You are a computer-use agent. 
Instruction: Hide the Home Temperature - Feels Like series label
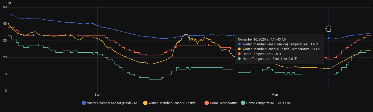[268, 103]
